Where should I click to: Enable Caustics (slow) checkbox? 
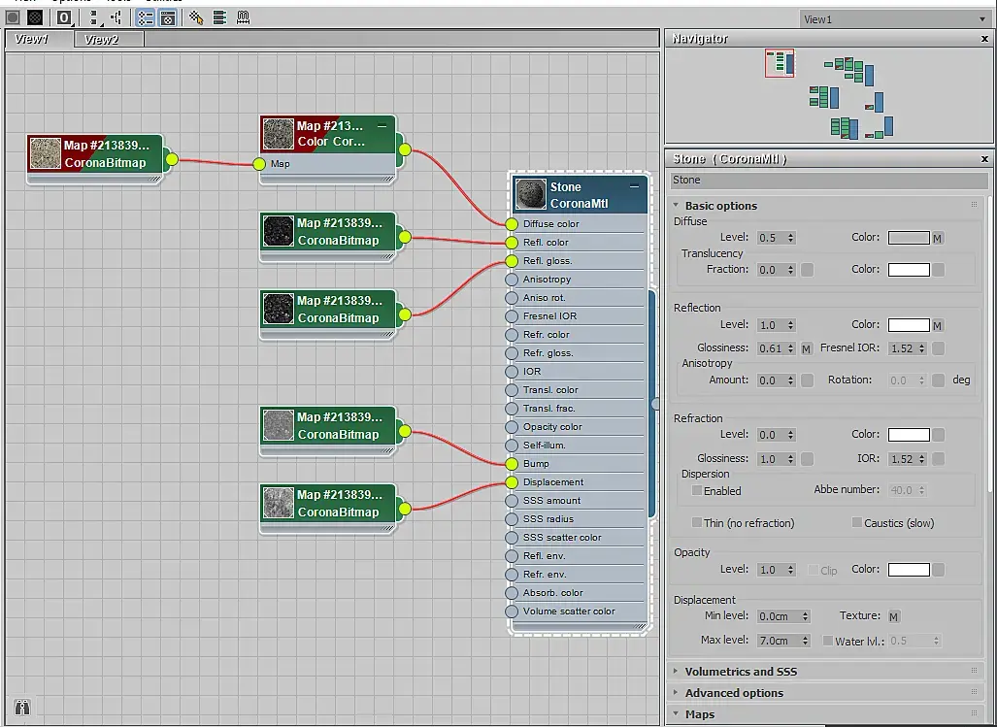(x=857, y=522)
